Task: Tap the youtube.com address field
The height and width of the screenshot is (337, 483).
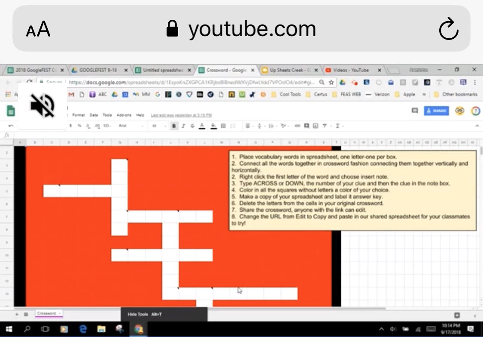Action: click(x=241, y=28)
